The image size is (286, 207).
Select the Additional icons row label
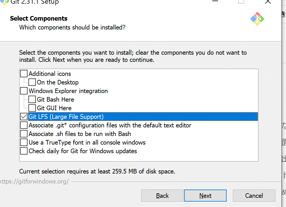[50, 74]
